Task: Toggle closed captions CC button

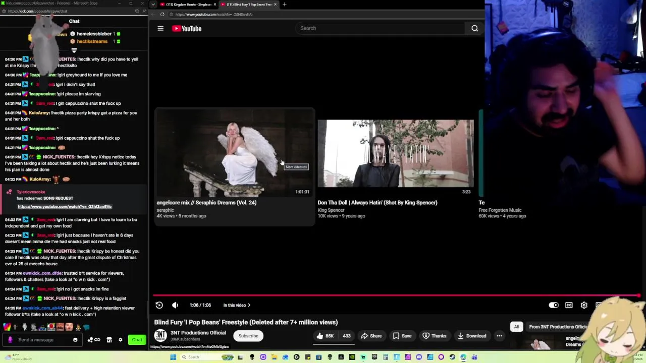Action: click(x=569, y=305)
